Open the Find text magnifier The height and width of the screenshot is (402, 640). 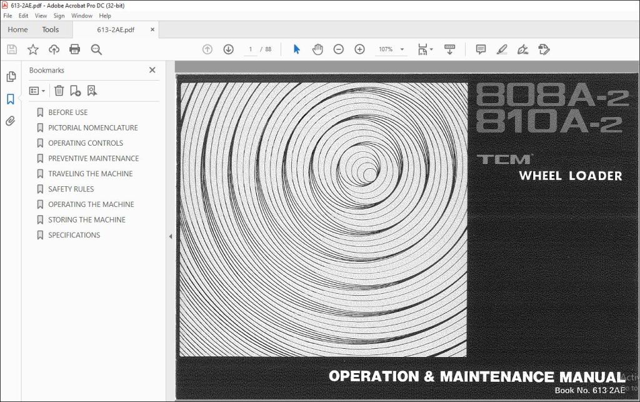(x=96, y=49)
